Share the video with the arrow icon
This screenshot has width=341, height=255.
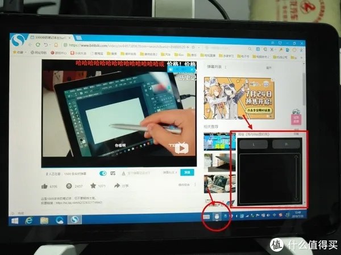(x=117, y=185)
